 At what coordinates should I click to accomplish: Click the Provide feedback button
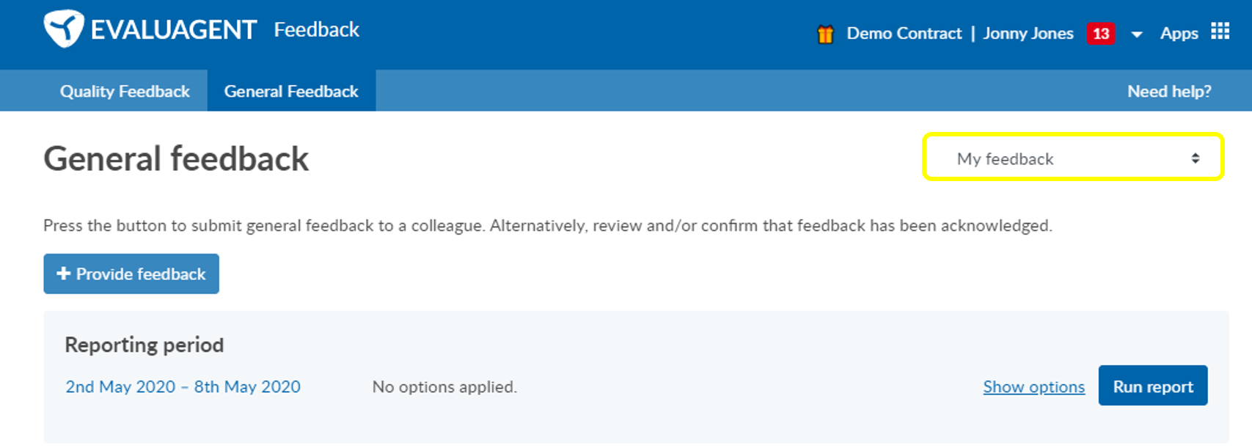pyautogui.click(x=131, y=273)
